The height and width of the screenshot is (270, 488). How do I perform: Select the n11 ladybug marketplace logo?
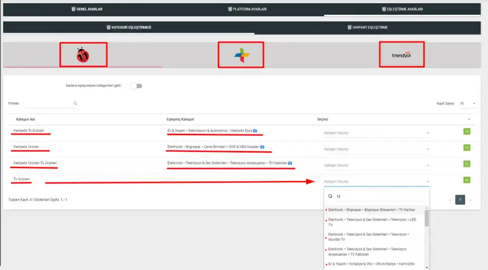[x=83, y=55]
